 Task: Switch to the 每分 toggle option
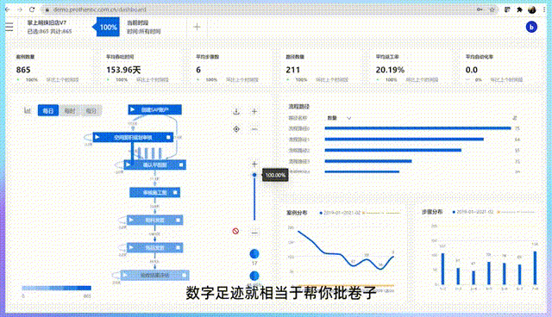pyautogui.click(x=91, y=111)
